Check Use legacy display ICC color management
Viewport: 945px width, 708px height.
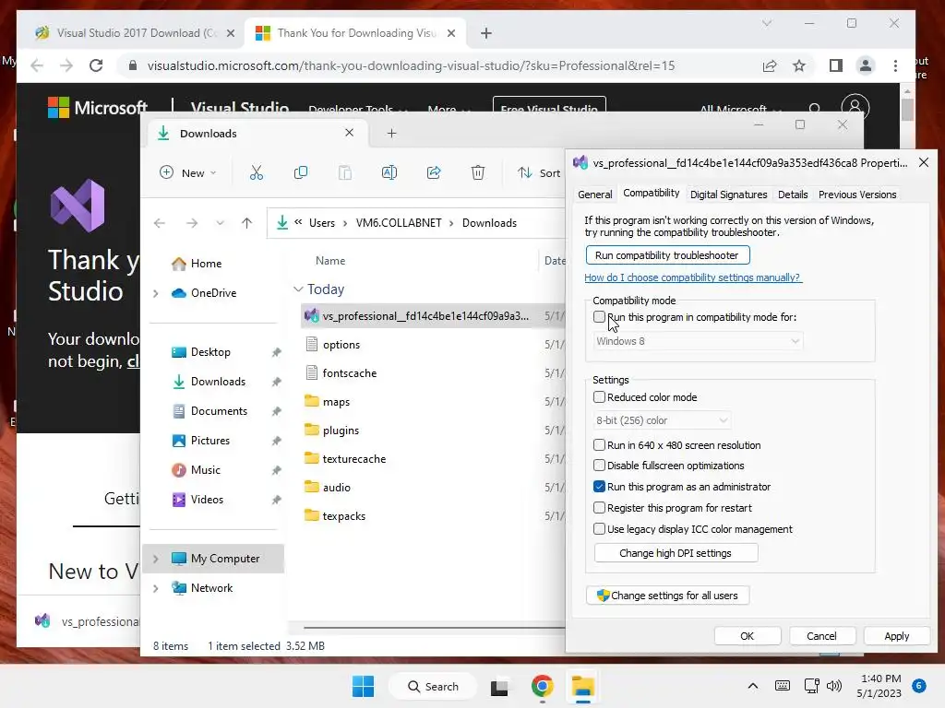pyautogui.click(x=599, y=528)
